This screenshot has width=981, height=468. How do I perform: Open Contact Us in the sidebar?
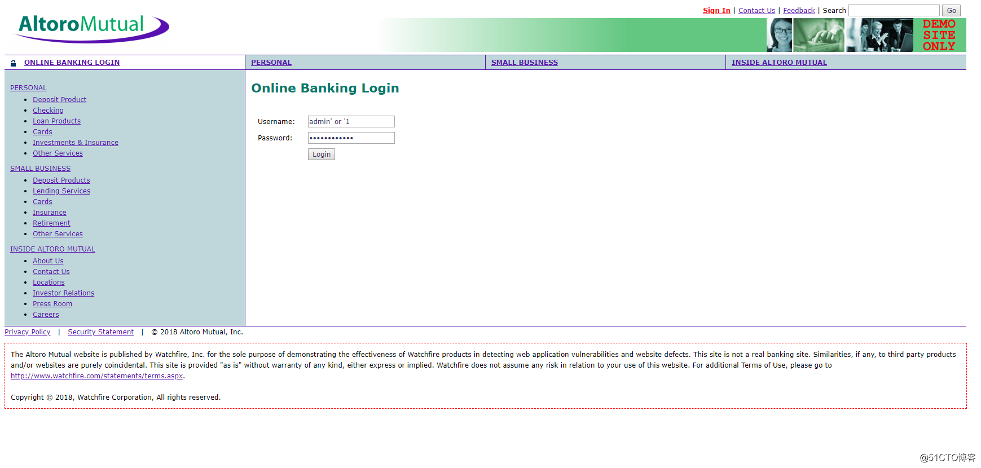click(x=51, y=272)
